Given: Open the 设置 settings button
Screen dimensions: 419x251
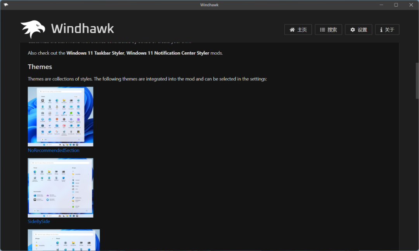Looking at the screenshot, I should [358, 29].
